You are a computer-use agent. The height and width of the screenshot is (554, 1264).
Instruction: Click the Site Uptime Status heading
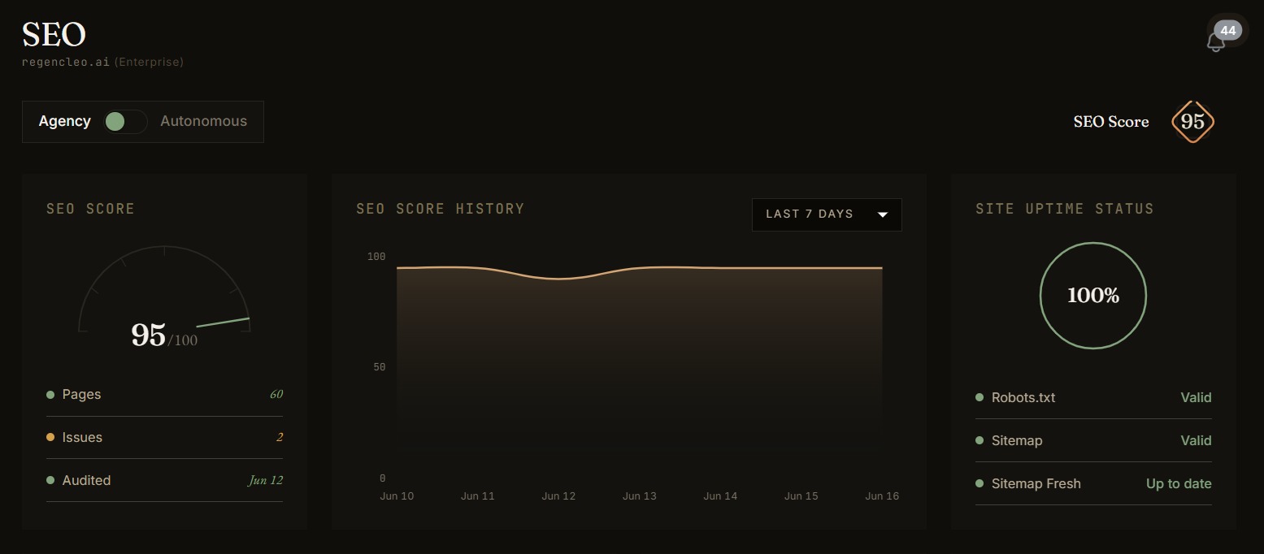coord(1065,209)
